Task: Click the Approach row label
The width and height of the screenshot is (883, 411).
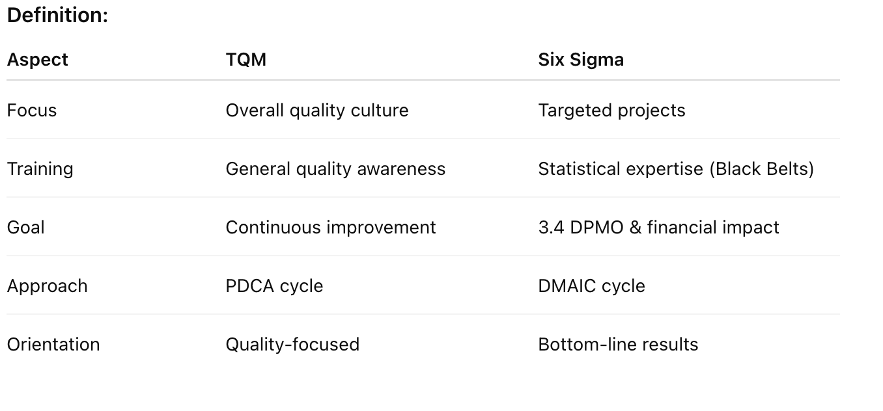Action: 48,286
